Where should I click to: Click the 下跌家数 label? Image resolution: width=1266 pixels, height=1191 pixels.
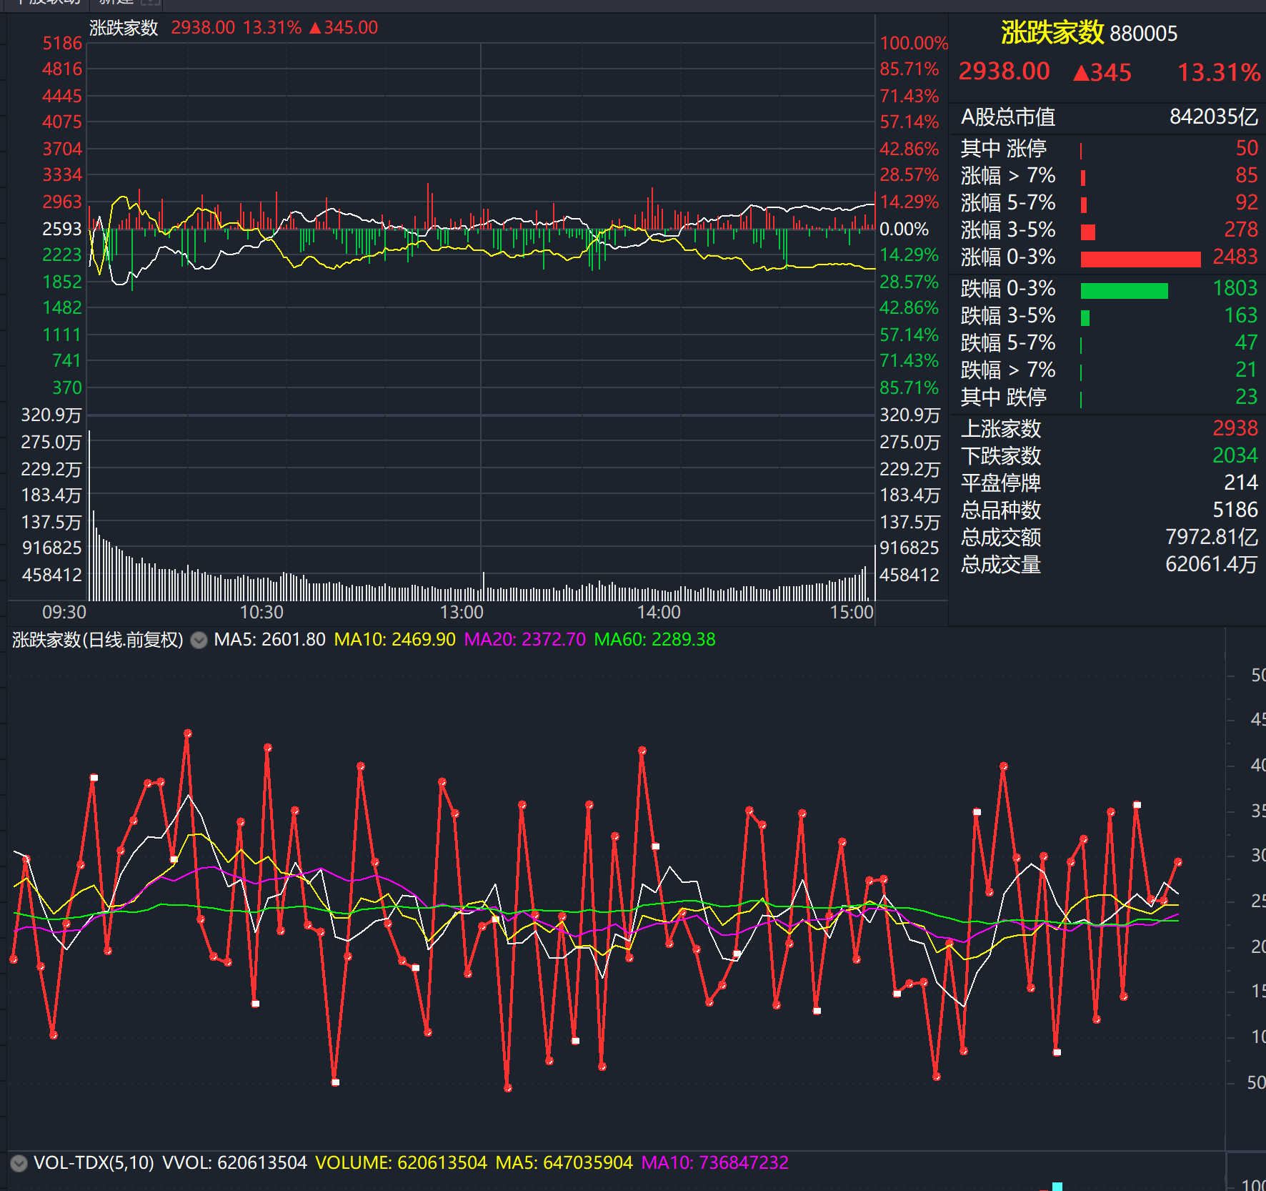[1000, 455]
